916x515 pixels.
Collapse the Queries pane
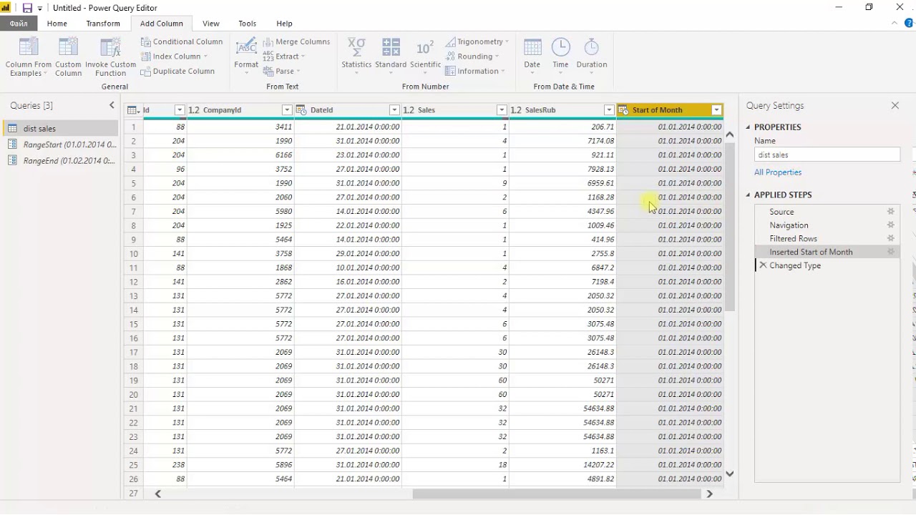112,105
